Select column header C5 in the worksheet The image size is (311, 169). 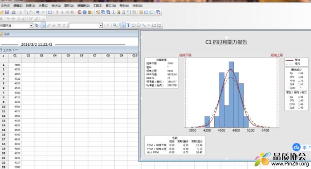tap(68, 56)
